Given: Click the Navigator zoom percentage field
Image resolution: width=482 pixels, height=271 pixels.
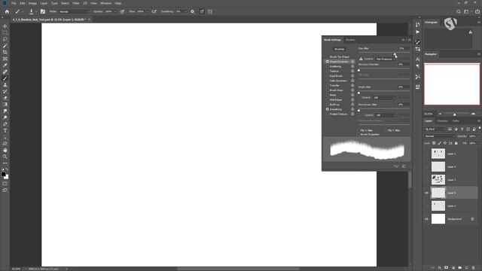Looking at the screenshot, I should coord(429,114).
